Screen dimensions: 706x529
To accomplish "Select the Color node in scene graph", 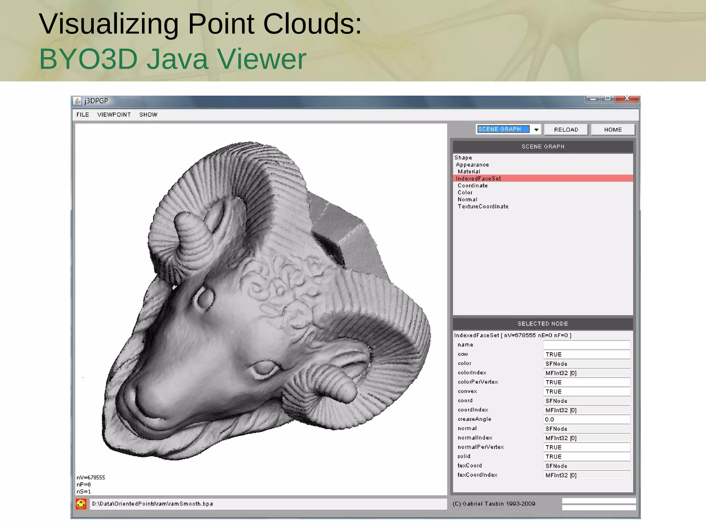I will coord(465,193).
